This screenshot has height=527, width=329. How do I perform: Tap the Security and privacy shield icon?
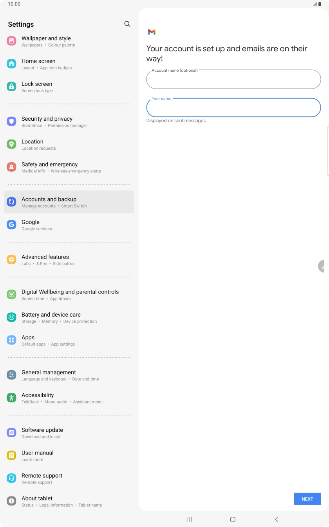[12, 121]
